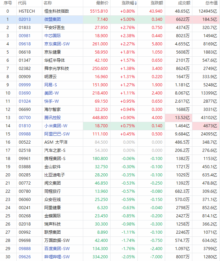
Task: Click index price 5515.810 cell
Action: point(99,11)
